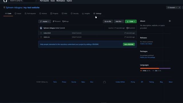Click the purple CSS portion of language bar
This screenshot has width=183, height=103.
(x=165, y=68)
